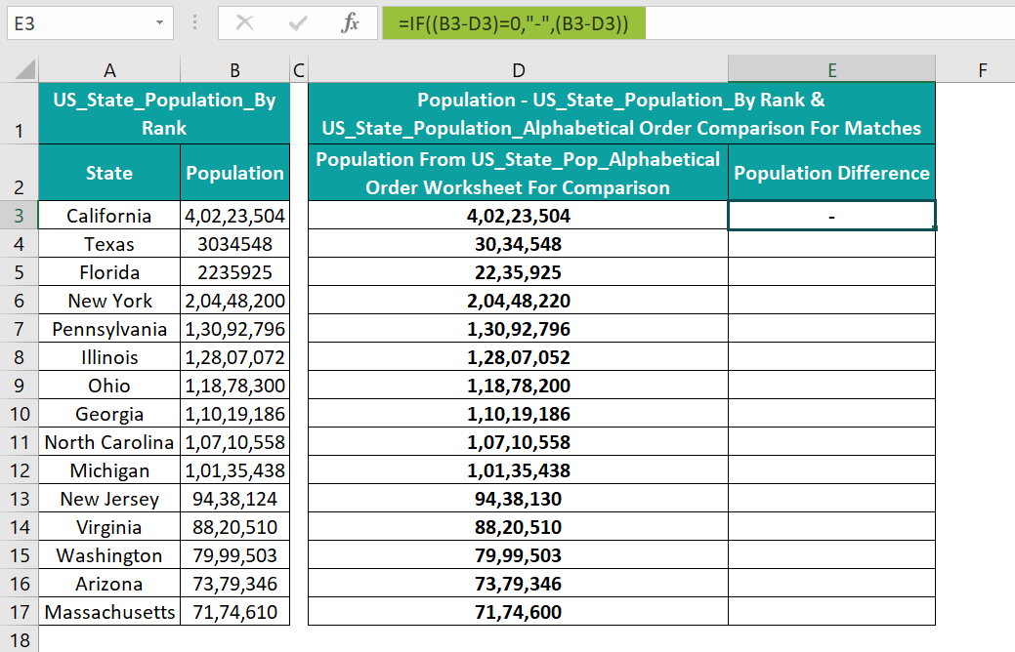
Task: Select column B header
Action: (x=235, y=70)
